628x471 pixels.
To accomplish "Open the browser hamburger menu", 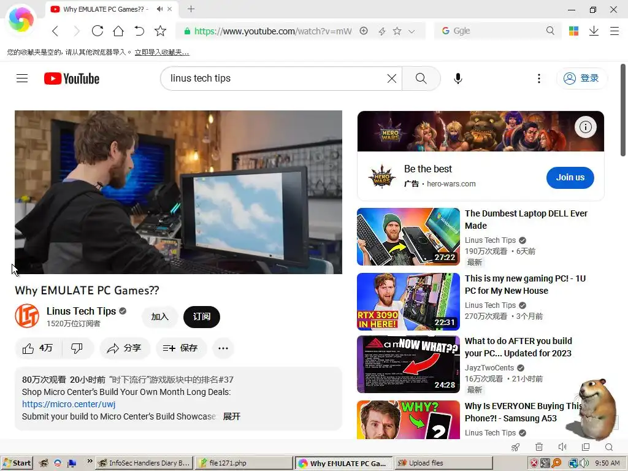I will click(615, 31).
